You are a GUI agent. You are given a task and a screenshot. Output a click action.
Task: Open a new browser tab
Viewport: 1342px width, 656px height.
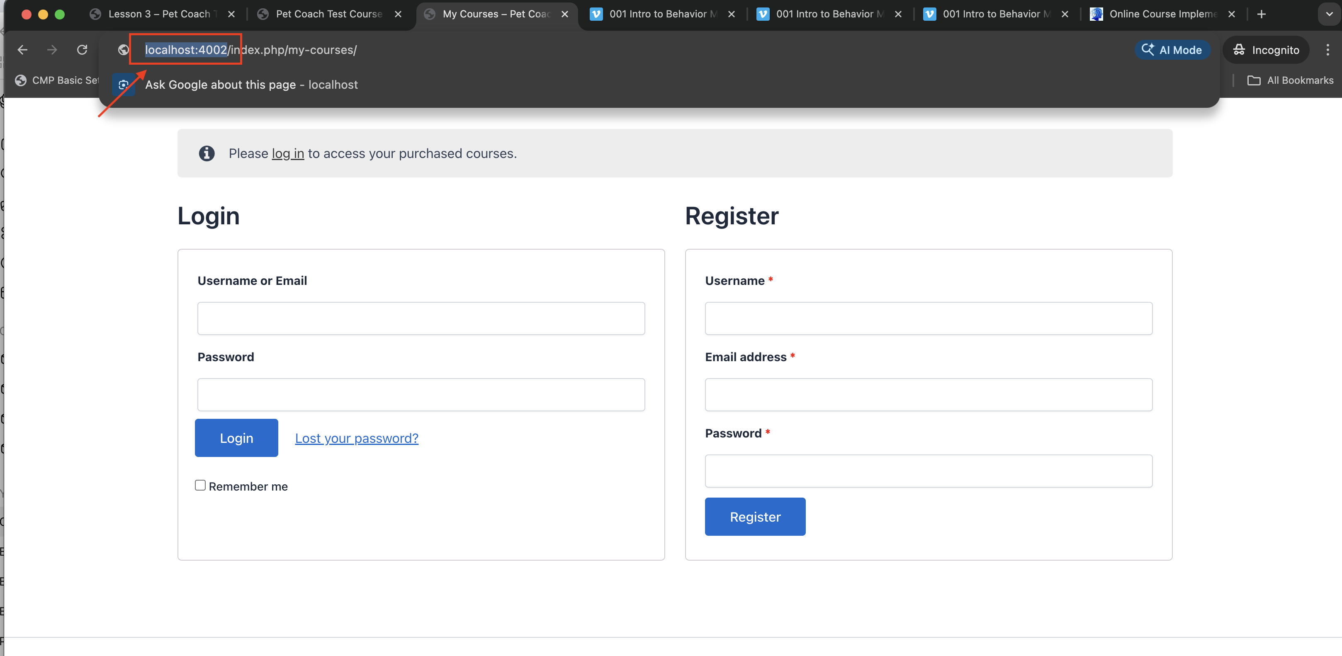[1261, 14]
